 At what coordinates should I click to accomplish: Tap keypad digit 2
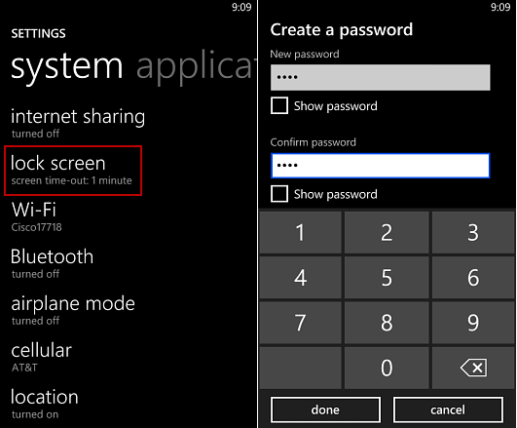click(387, 232)
